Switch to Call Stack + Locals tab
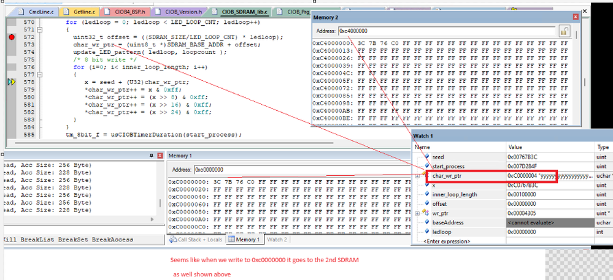Viewport: 613px width, 280px height. point(196,240)
